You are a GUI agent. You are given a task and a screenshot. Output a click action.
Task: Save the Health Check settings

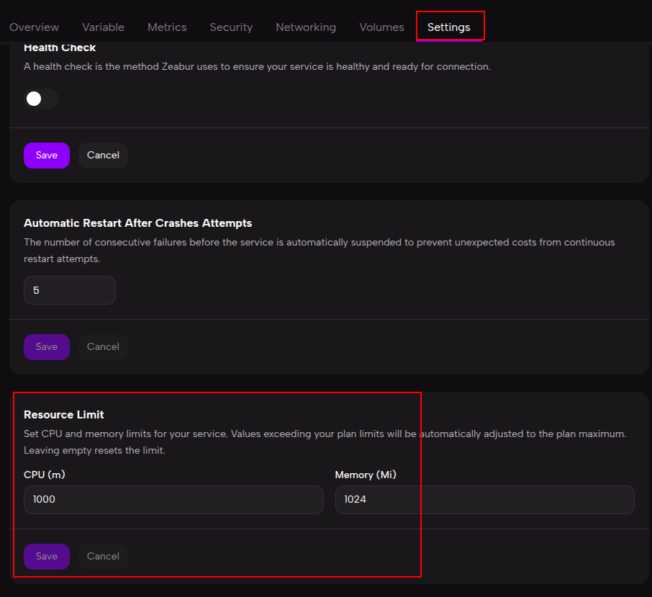pos(47,156)
